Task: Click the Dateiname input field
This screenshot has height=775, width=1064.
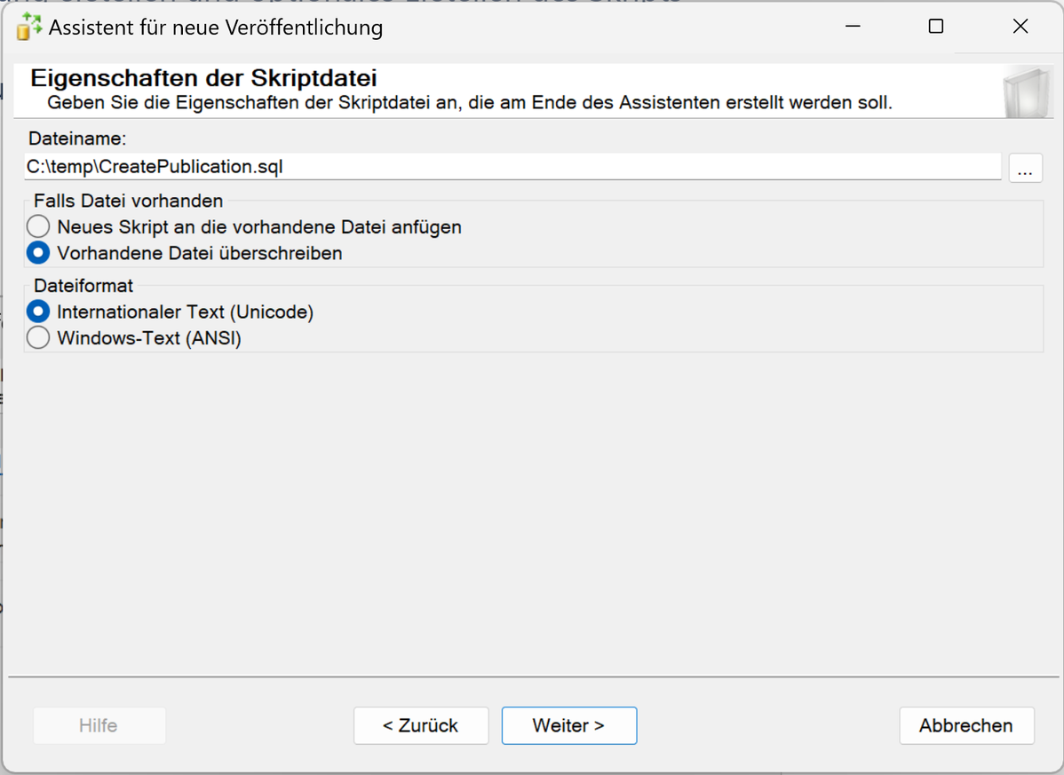Action: 512,167
